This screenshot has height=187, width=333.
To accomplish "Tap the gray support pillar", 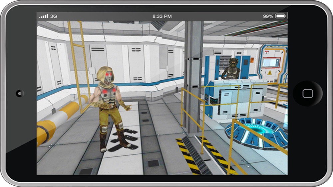I will point(193,76).
